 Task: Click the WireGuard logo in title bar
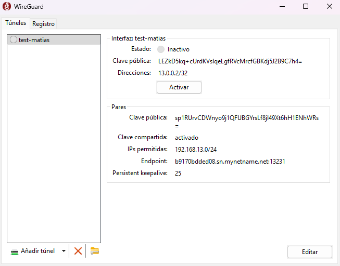pos(7,7)
